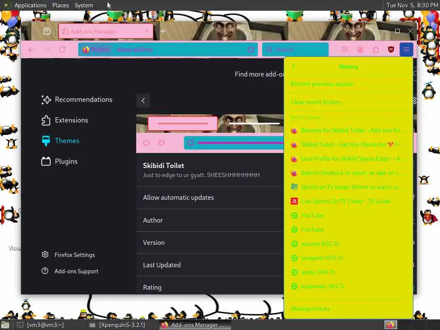Click the Firefox icon in the bottom panel tray
The width and height of the screenshot is (440, 330).
click(x=391, y=325)
